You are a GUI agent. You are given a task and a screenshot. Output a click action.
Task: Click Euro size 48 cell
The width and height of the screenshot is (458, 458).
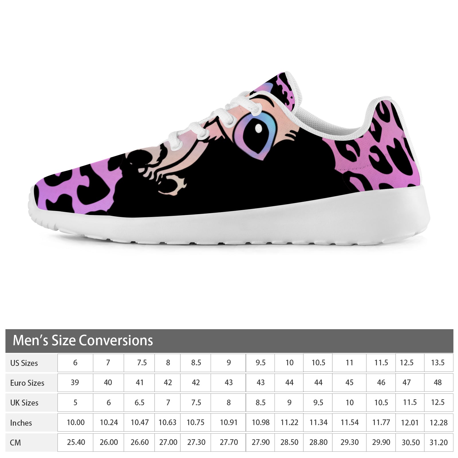(438, 382)
